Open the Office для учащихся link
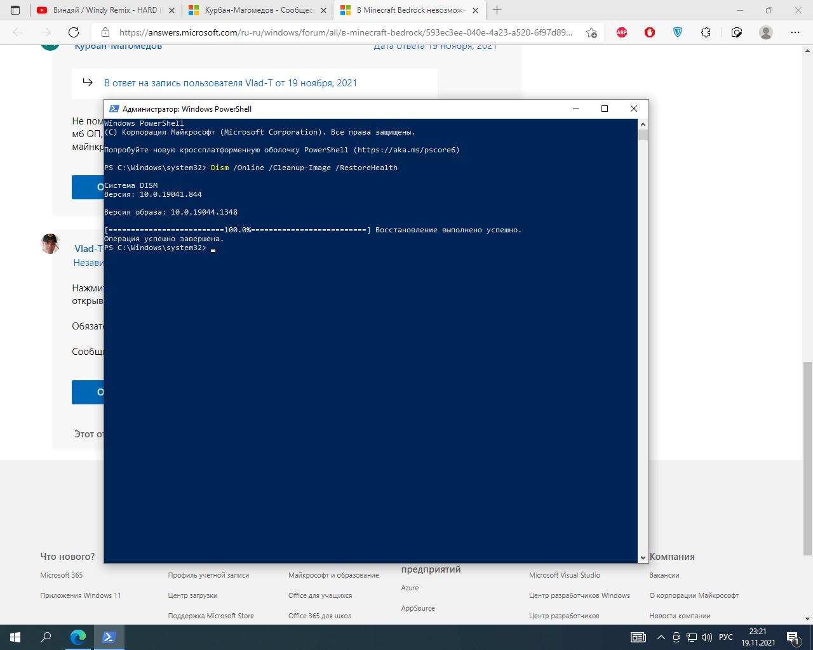Viewport: 813px width, 650px height. [320, 595]
